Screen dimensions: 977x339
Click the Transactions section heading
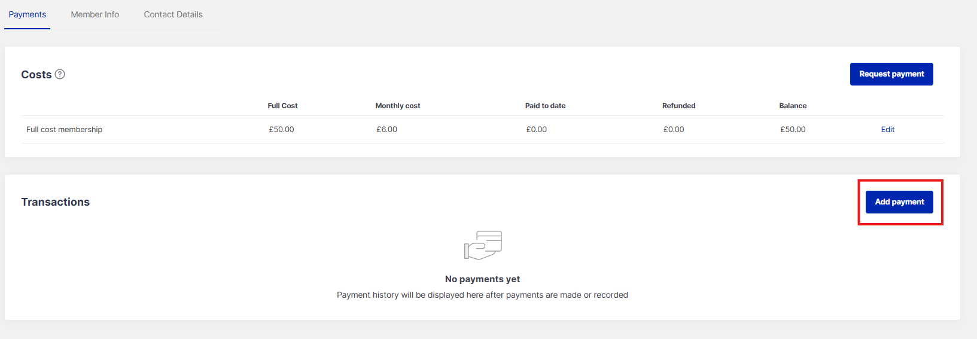click(x=56, y=202)
